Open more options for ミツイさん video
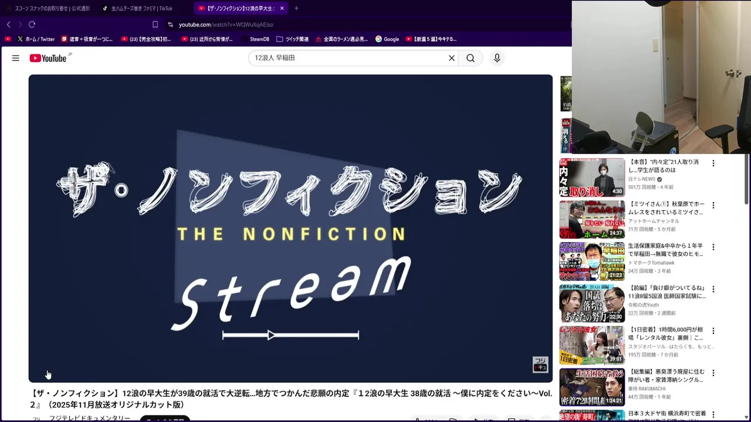751x422 pixels. click(x=713, y=206)
